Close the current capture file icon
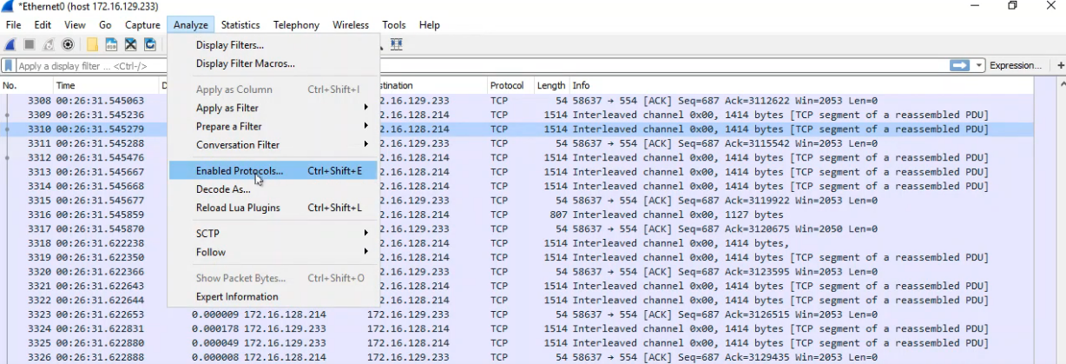The image size is (1066, 364). click(x=130, y=44)
